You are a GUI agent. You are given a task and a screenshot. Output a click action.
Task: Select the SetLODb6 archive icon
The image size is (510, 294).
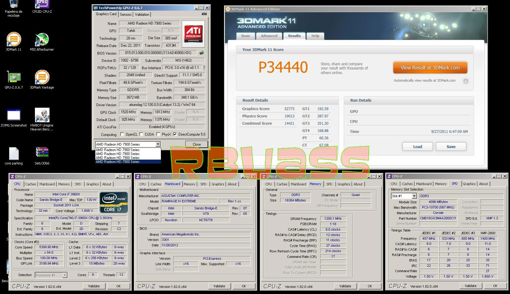coord(42,156)
